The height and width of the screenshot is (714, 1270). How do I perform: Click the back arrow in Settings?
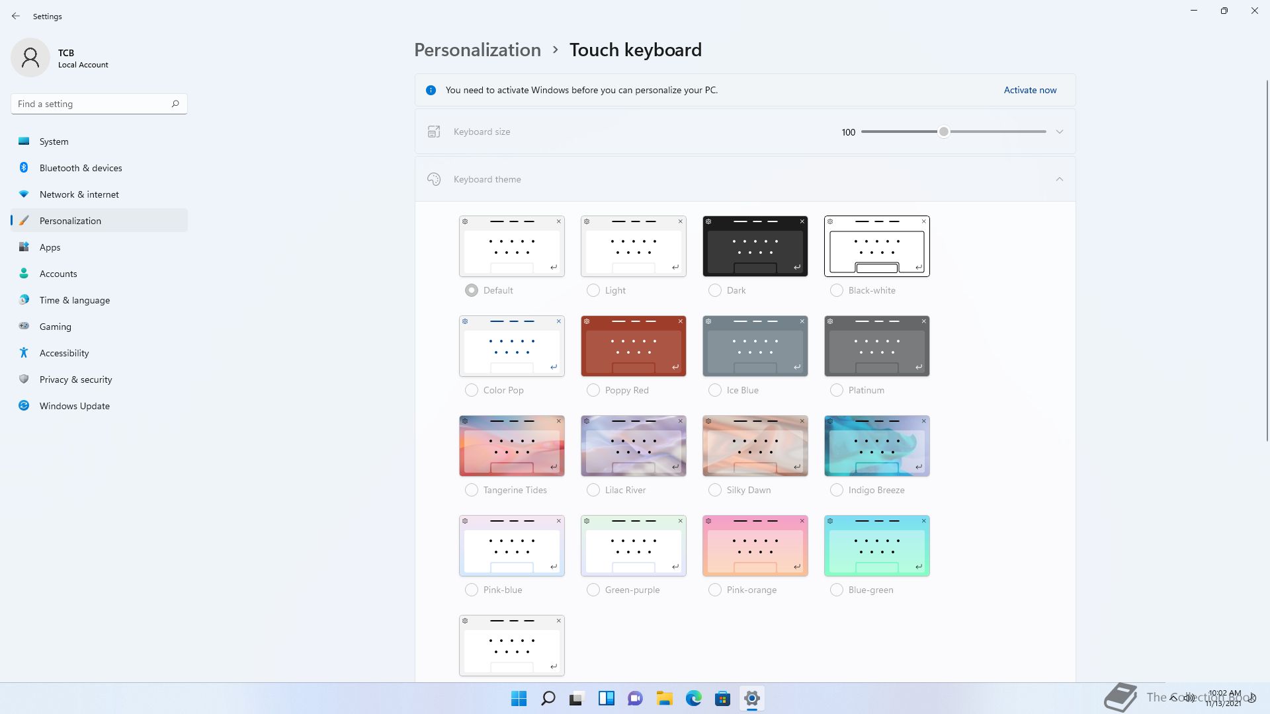tap(16, 16)
